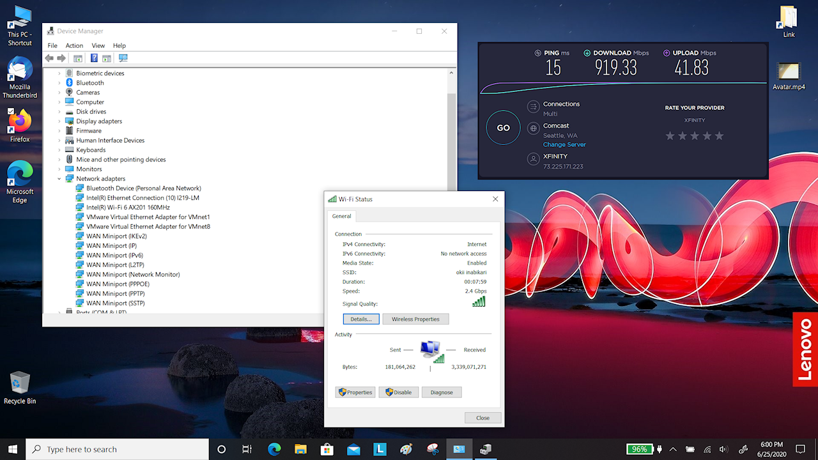Open This PC - Shortcut desktop icon

click(x=20, y=26)
